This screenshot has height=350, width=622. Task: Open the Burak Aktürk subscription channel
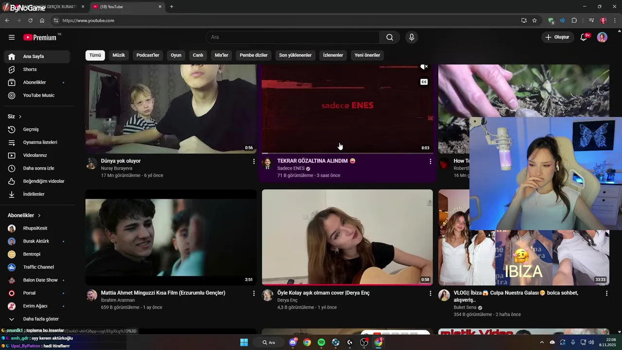tap(37, 241)
